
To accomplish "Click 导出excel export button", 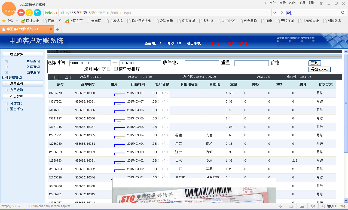I will 319,69.
